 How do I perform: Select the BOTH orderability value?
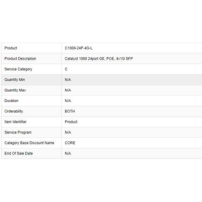pyautogui.click(x=70, y=111)
